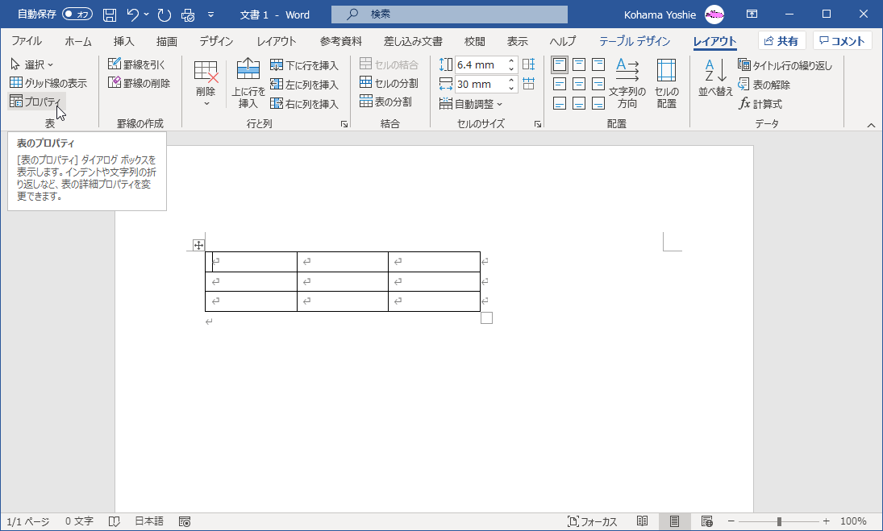The width and height of the screenshot is (883, 531).
Task: Click the 共有 button
Action: click(781, 41)
